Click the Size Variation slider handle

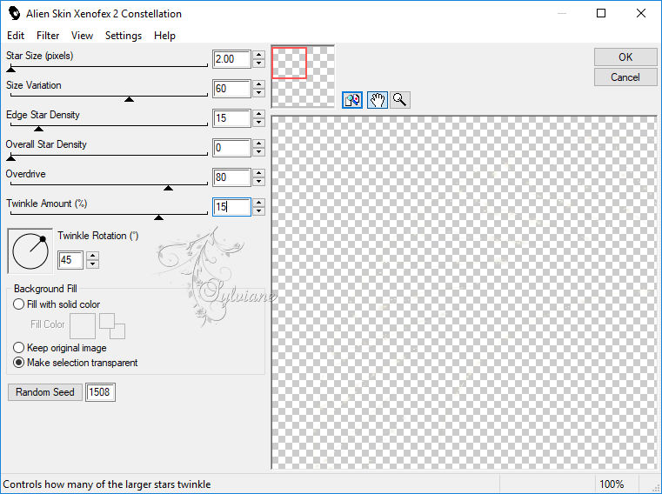[x=130, y=99]
